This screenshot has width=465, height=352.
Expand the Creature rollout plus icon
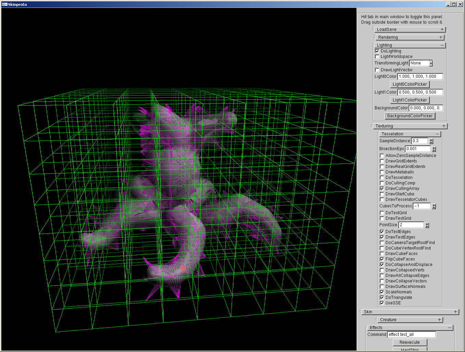[439, 320]
